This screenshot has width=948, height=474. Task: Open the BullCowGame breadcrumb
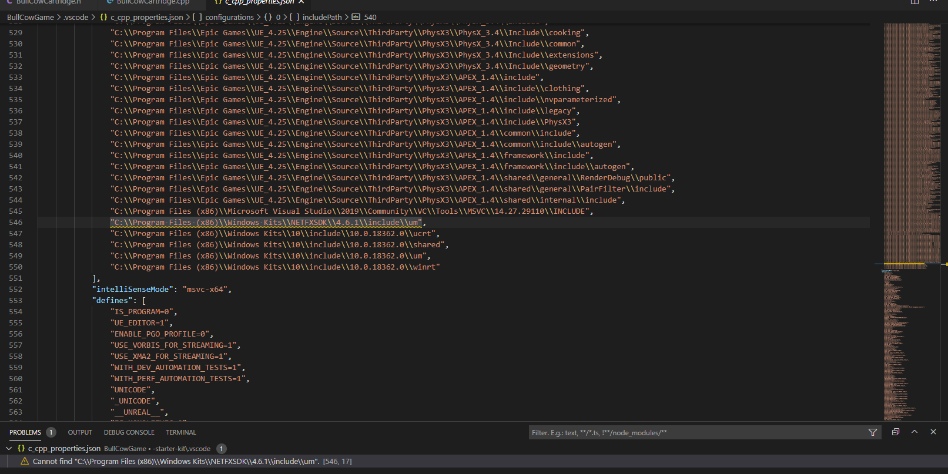pyautogui.click(x=31, y=17)
